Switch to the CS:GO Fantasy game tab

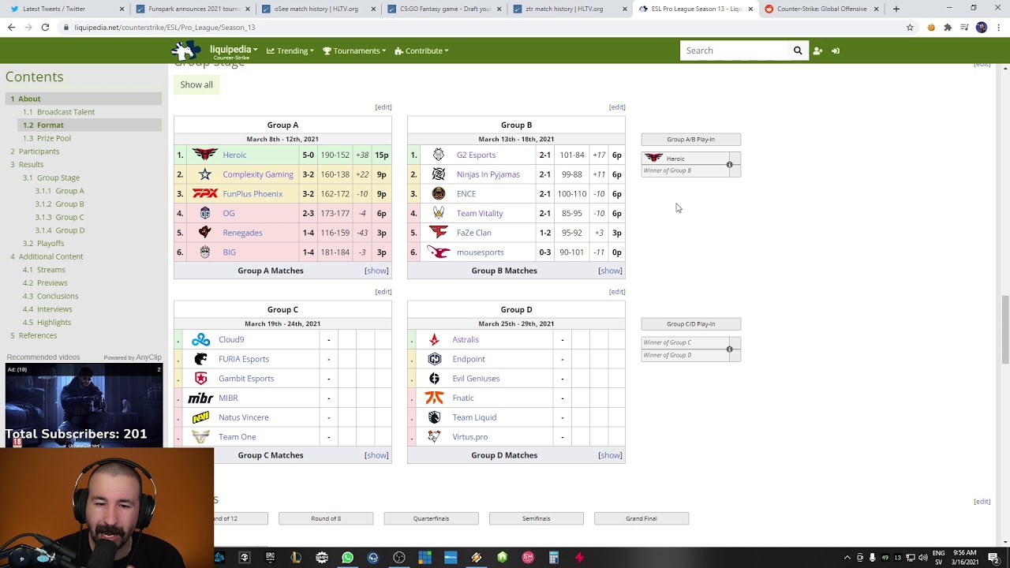[x=443, y=9]
